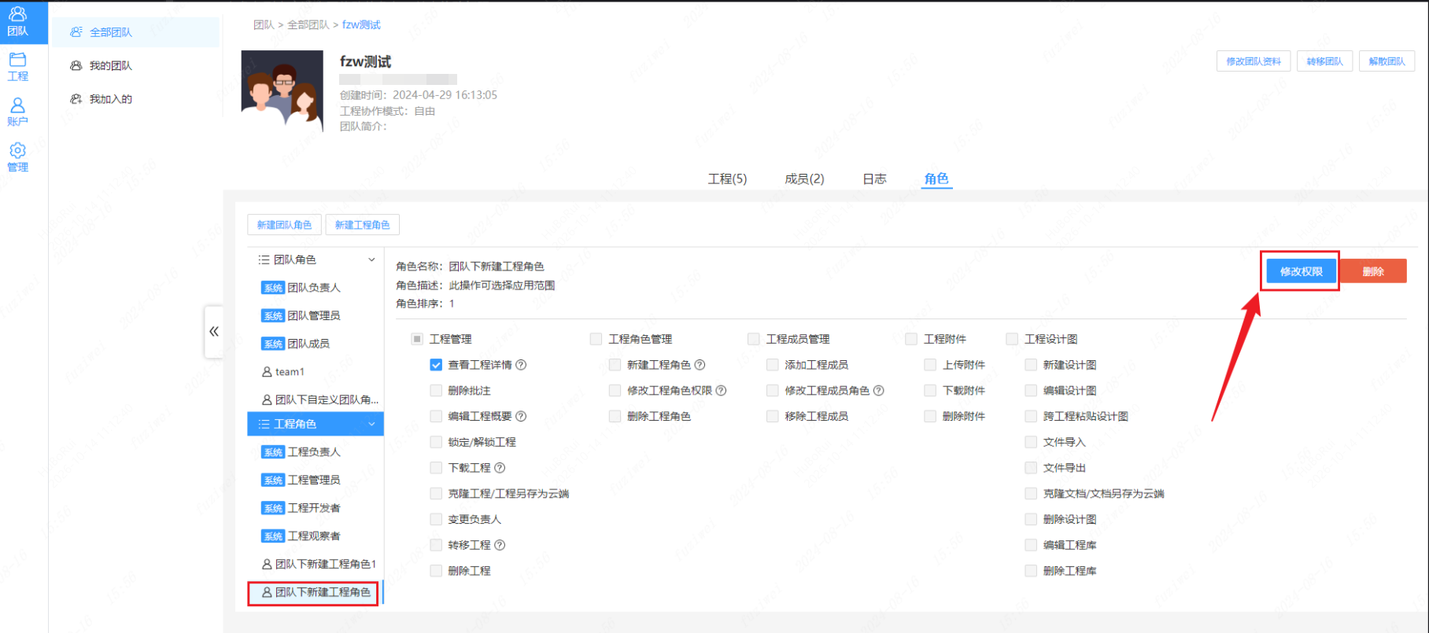Switch to the 日志 tab

[x=874, y=178]
